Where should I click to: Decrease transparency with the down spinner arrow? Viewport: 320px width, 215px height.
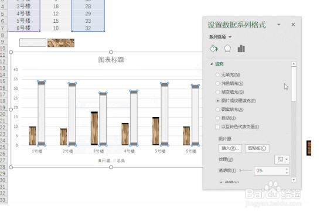[287, 173]
